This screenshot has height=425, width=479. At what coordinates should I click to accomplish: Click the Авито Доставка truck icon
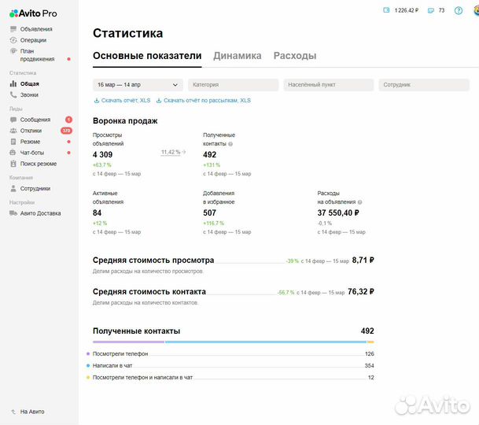(13, 213)
